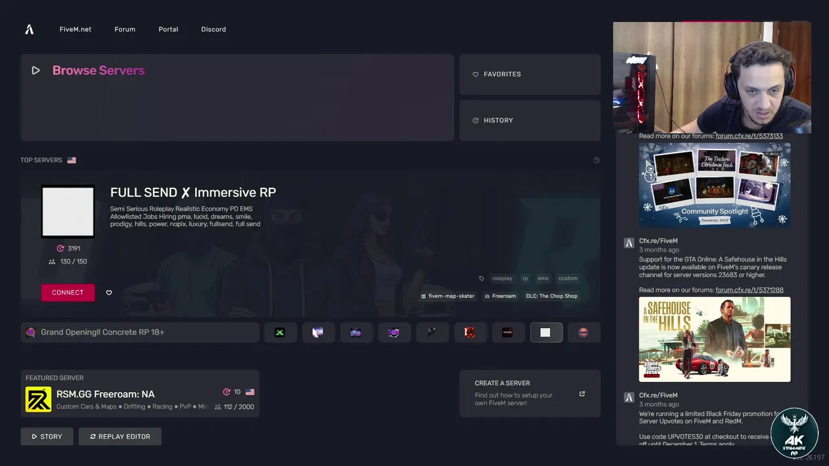The image size is (829, 466).
Task: Select the white-purple server icon after green X
Action: (318, 332)
